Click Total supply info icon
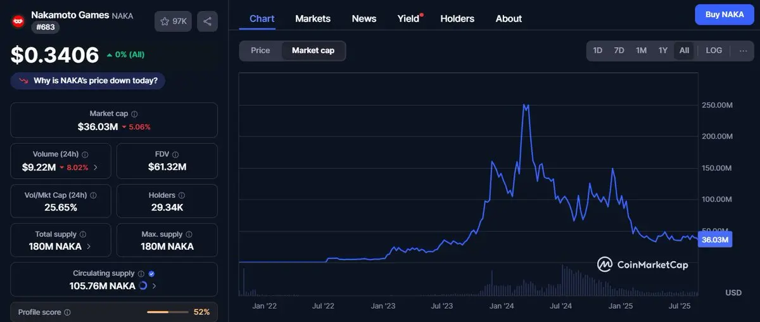Viewport: 760px width, 322px height. pos(83,235)
